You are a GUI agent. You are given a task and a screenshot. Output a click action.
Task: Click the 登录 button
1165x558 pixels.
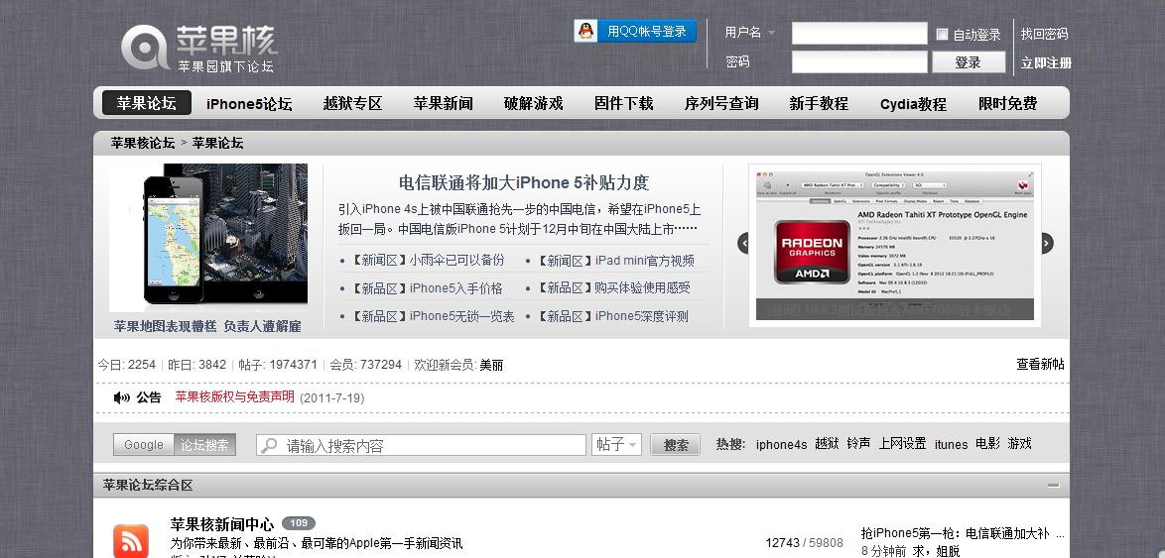click(969, 62)
